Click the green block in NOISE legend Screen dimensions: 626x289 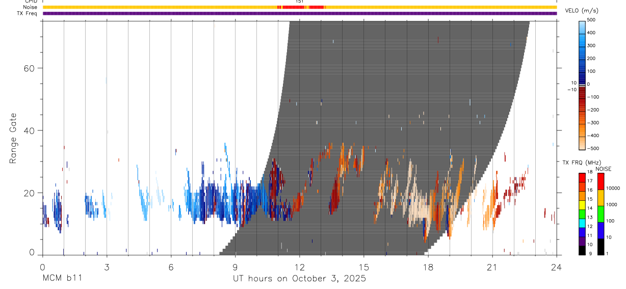(601, 214)
